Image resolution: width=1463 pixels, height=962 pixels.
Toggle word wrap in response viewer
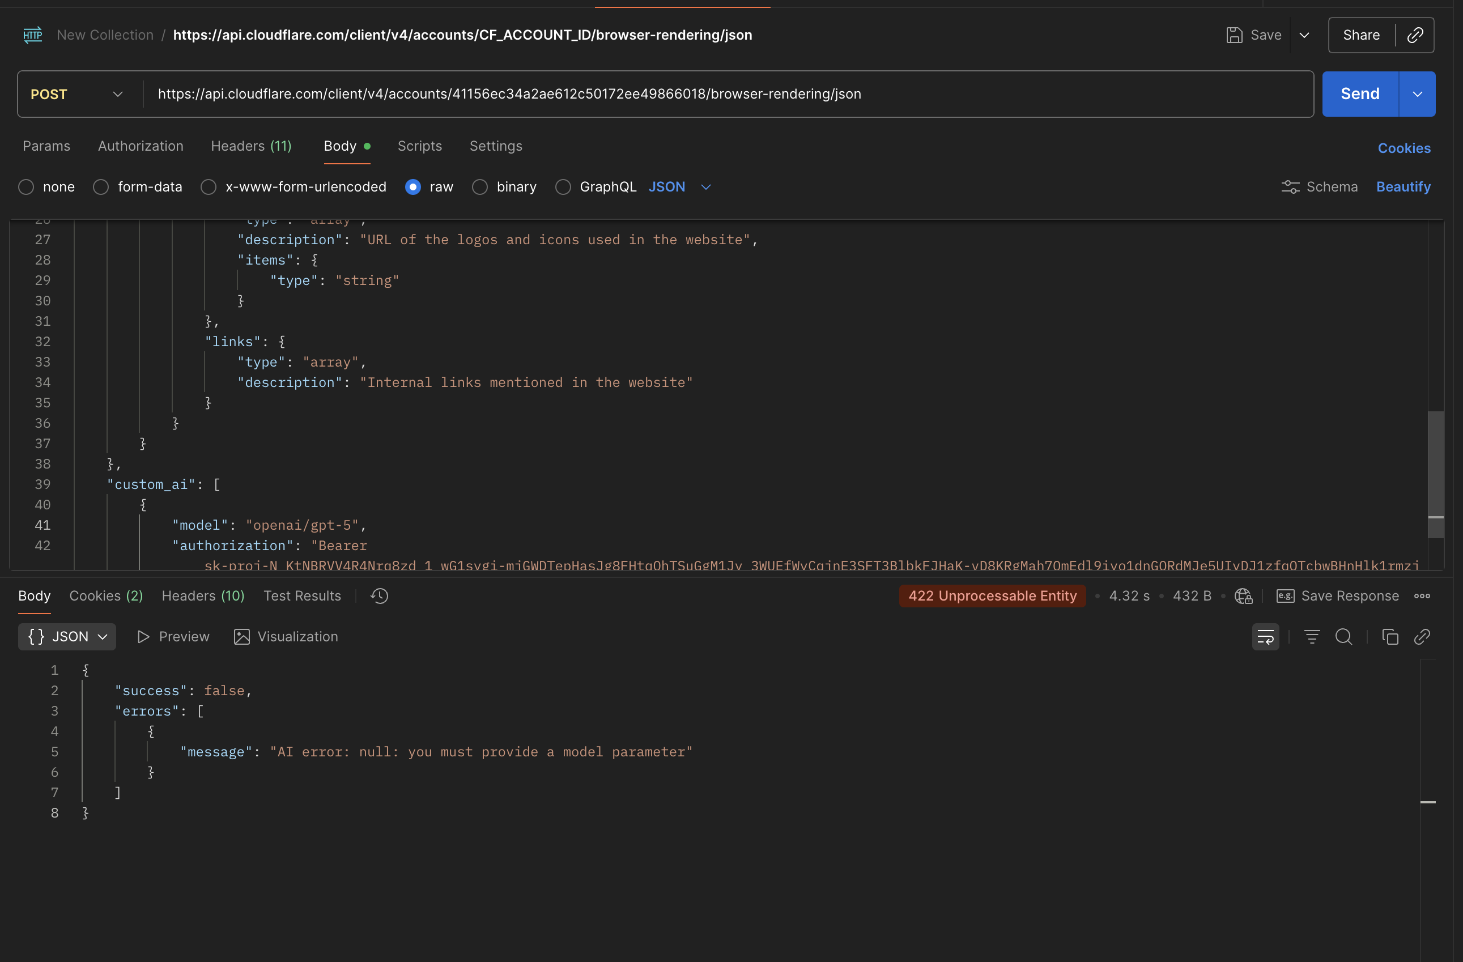(x=1265, y=637)
